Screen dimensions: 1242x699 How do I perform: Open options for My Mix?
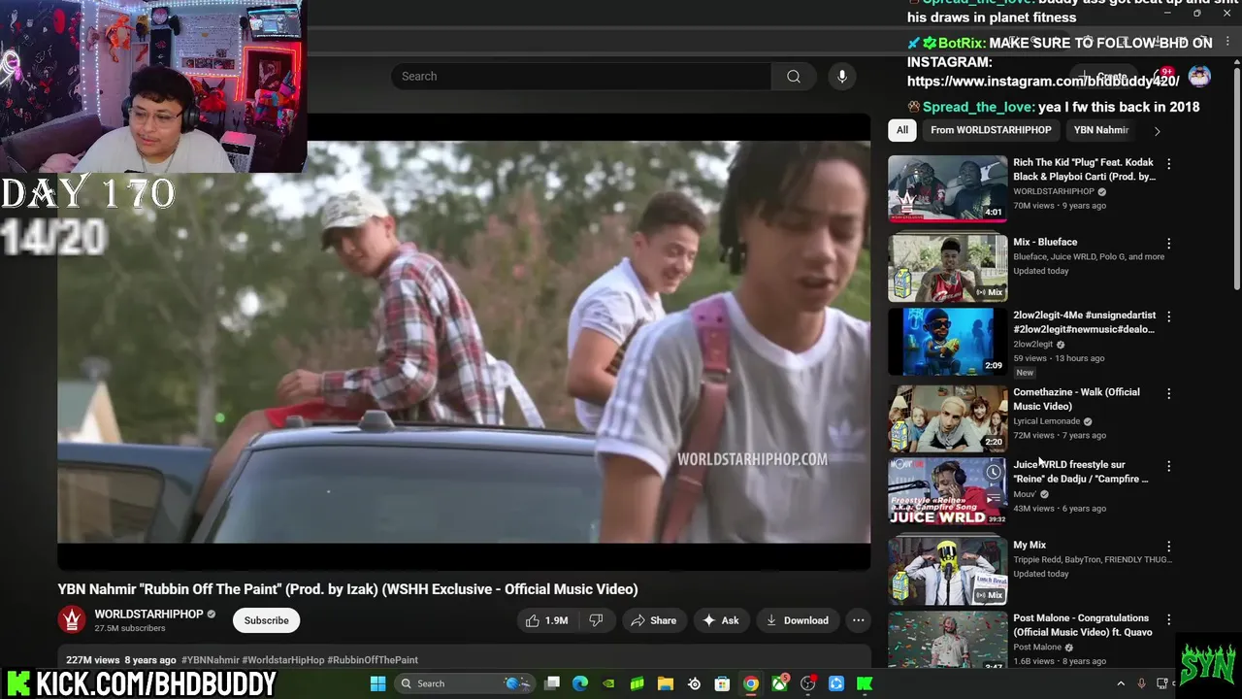point(1168,547)
